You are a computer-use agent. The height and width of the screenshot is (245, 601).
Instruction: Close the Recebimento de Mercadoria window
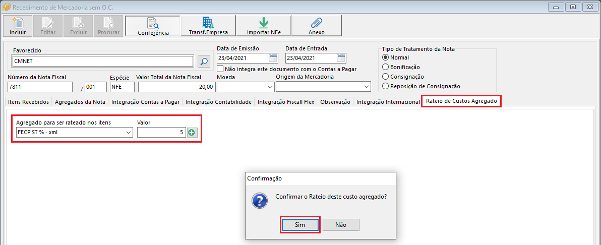[590, 7]
